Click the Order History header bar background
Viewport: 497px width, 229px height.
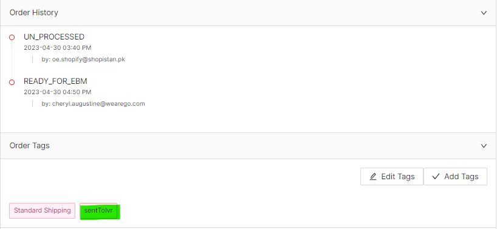coord(248,13)
